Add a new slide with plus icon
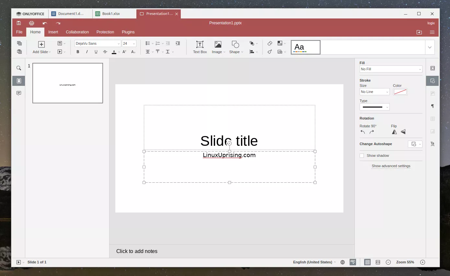This screenshot has width=450, height=276. (x=41, y=44)
